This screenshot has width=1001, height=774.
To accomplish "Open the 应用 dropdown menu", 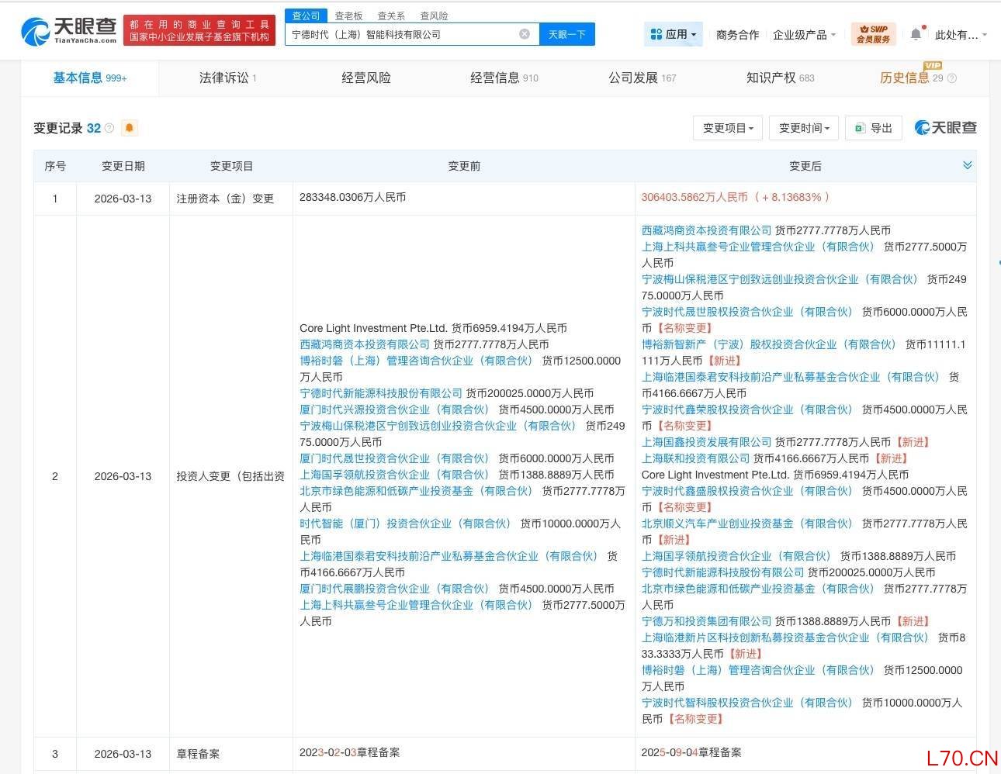I will 674,34.
